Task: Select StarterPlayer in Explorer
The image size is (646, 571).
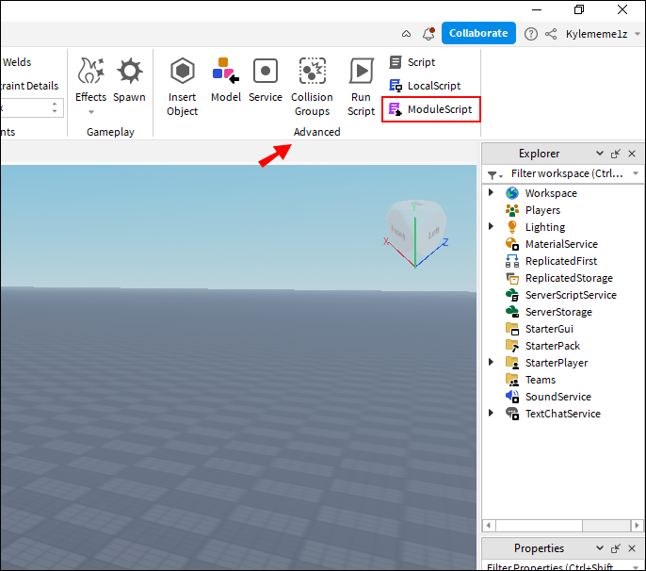Action: (x=557, y=363)
